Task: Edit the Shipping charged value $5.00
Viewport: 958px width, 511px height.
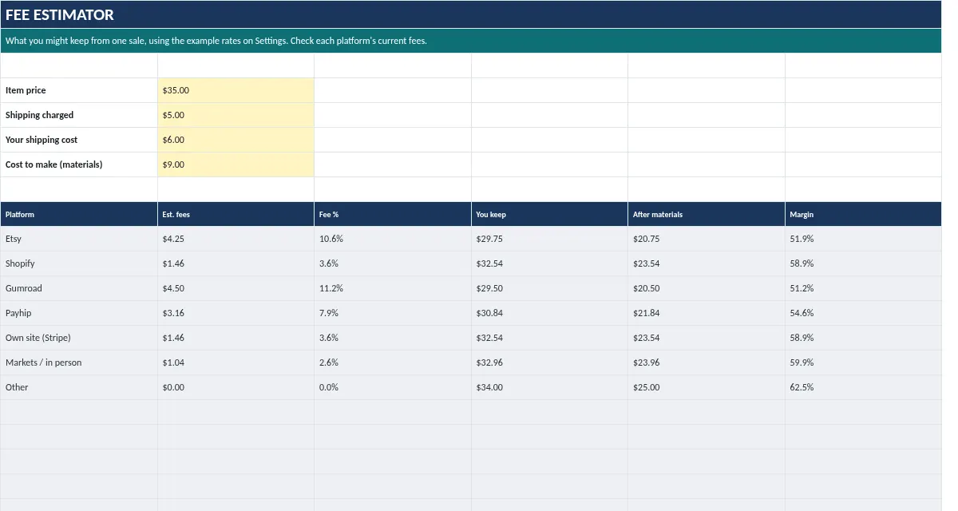Action: 236,115
